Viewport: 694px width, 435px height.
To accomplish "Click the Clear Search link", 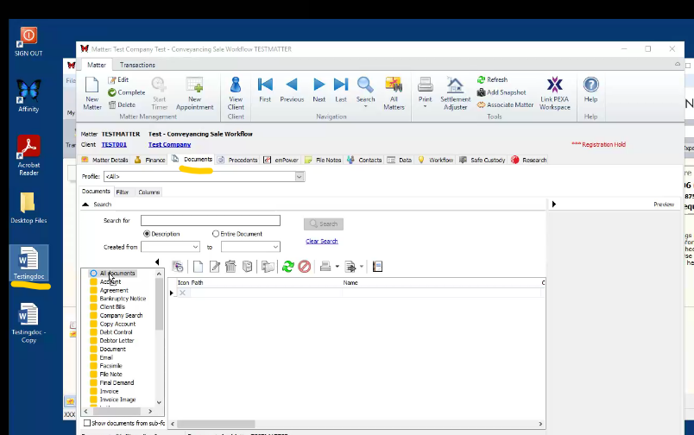I will (322, 241).
